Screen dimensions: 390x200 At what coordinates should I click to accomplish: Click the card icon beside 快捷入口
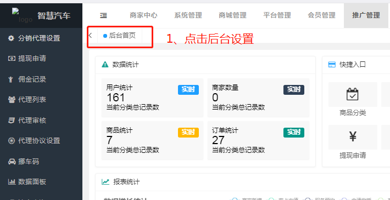[332, 65]
